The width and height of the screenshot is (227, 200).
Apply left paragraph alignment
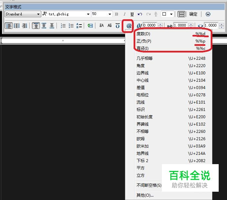[9, 26]
